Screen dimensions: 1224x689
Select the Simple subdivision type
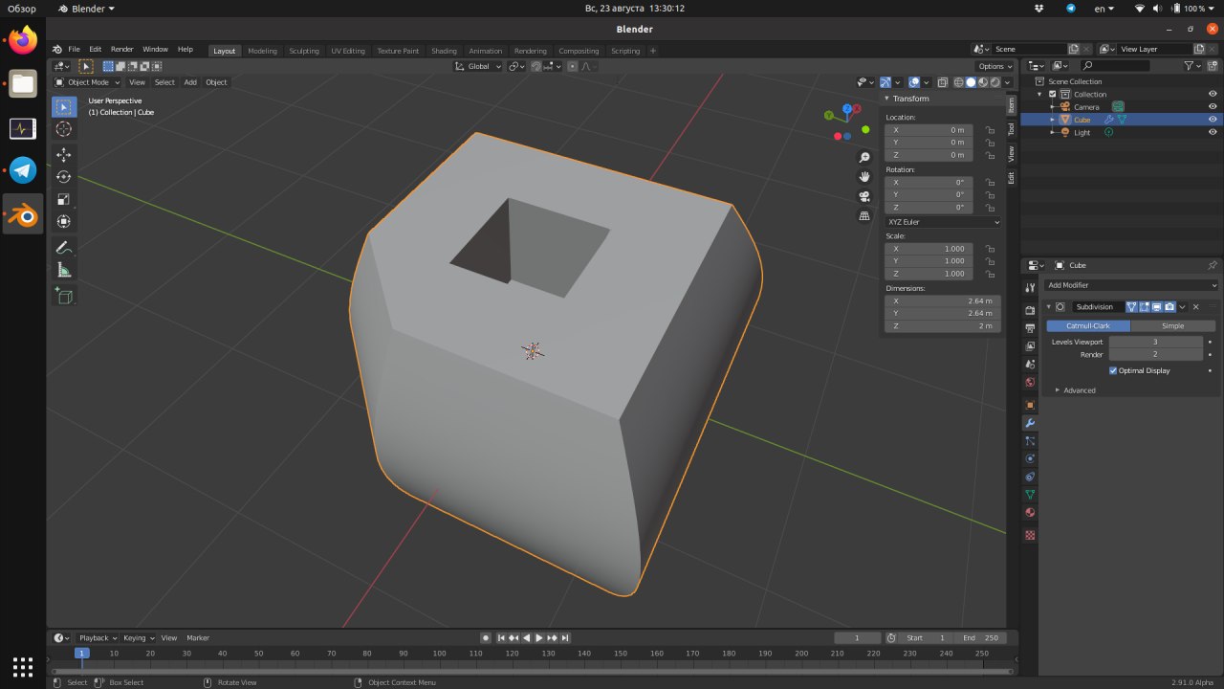click(x=1172, y=326)
